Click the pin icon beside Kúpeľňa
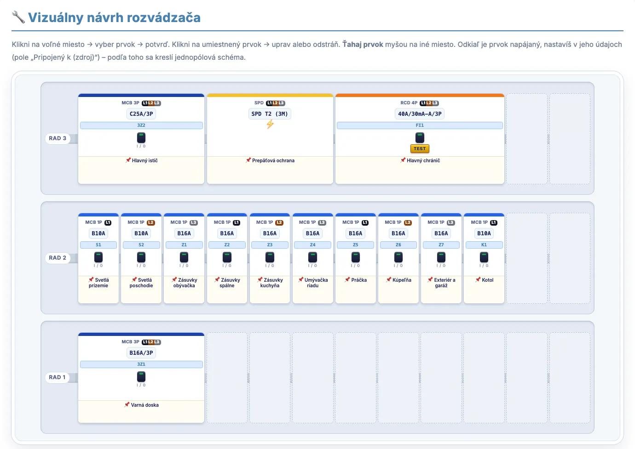This screenshot has width=635, height=449. point(388,280)
